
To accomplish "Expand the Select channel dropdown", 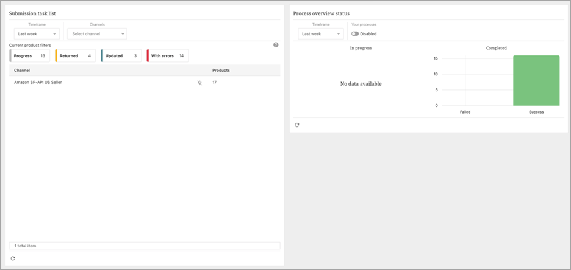I will click(97, 34).
